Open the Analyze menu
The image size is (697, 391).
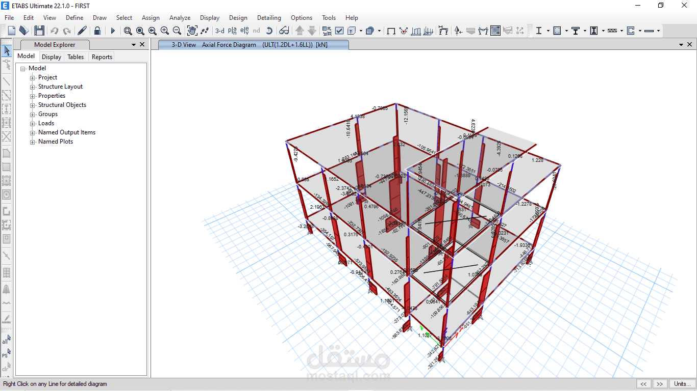(180, 17)
